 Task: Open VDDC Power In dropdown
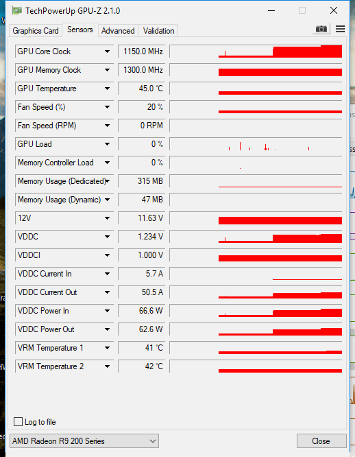pos(107,311)
